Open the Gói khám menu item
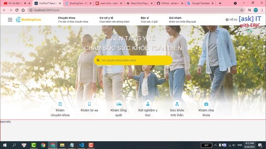 pyautogui.click(x=182, y=19)
